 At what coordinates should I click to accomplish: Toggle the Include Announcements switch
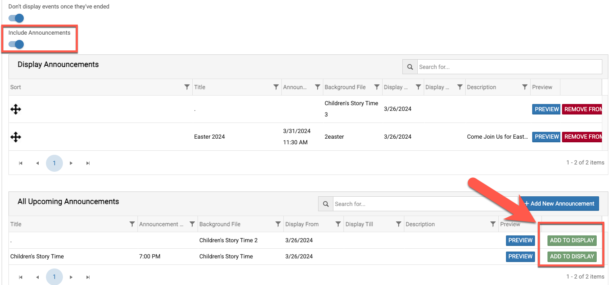[17, 44]
